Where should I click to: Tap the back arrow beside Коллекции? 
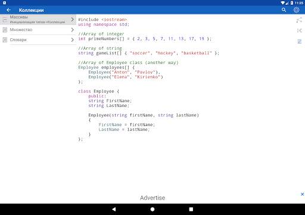coord(8,10)
